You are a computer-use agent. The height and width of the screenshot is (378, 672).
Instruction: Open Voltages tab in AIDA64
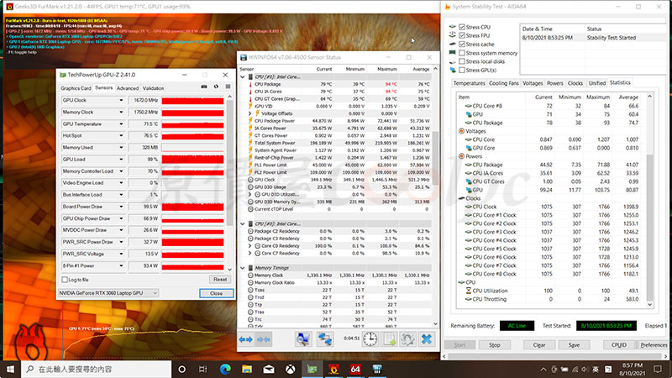tap(533, 83)
